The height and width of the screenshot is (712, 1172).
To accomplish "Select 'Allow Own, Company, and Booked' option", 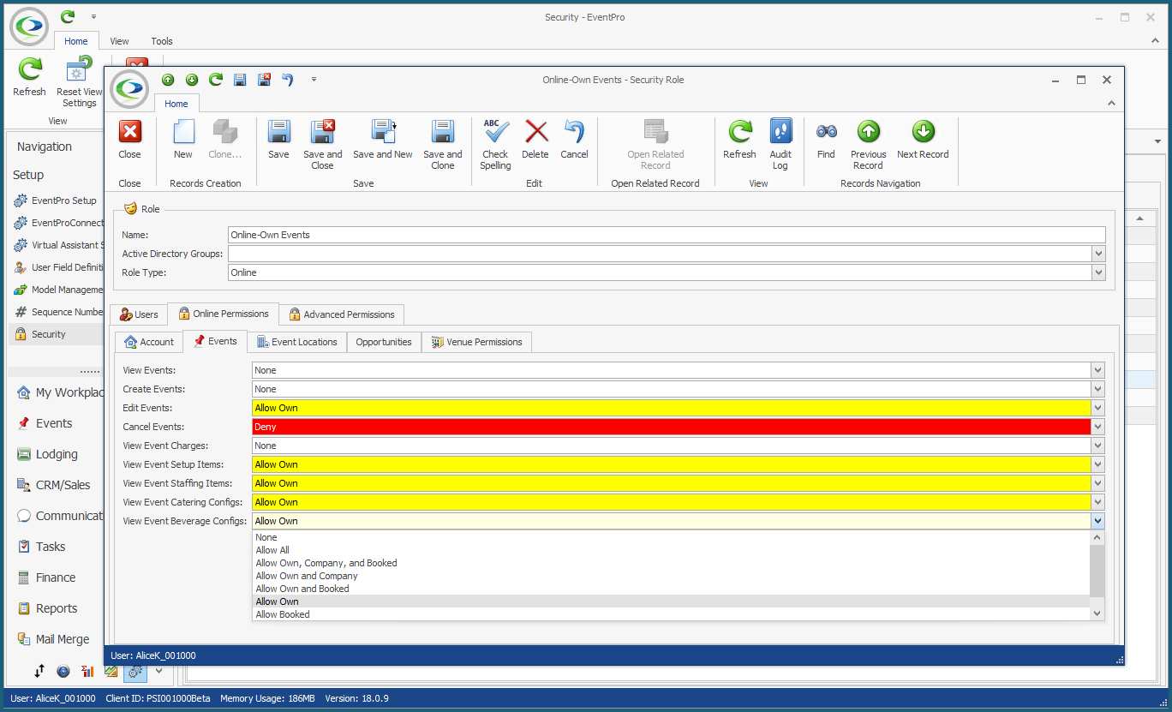I will pyautogui.click(x=672, y=563).
